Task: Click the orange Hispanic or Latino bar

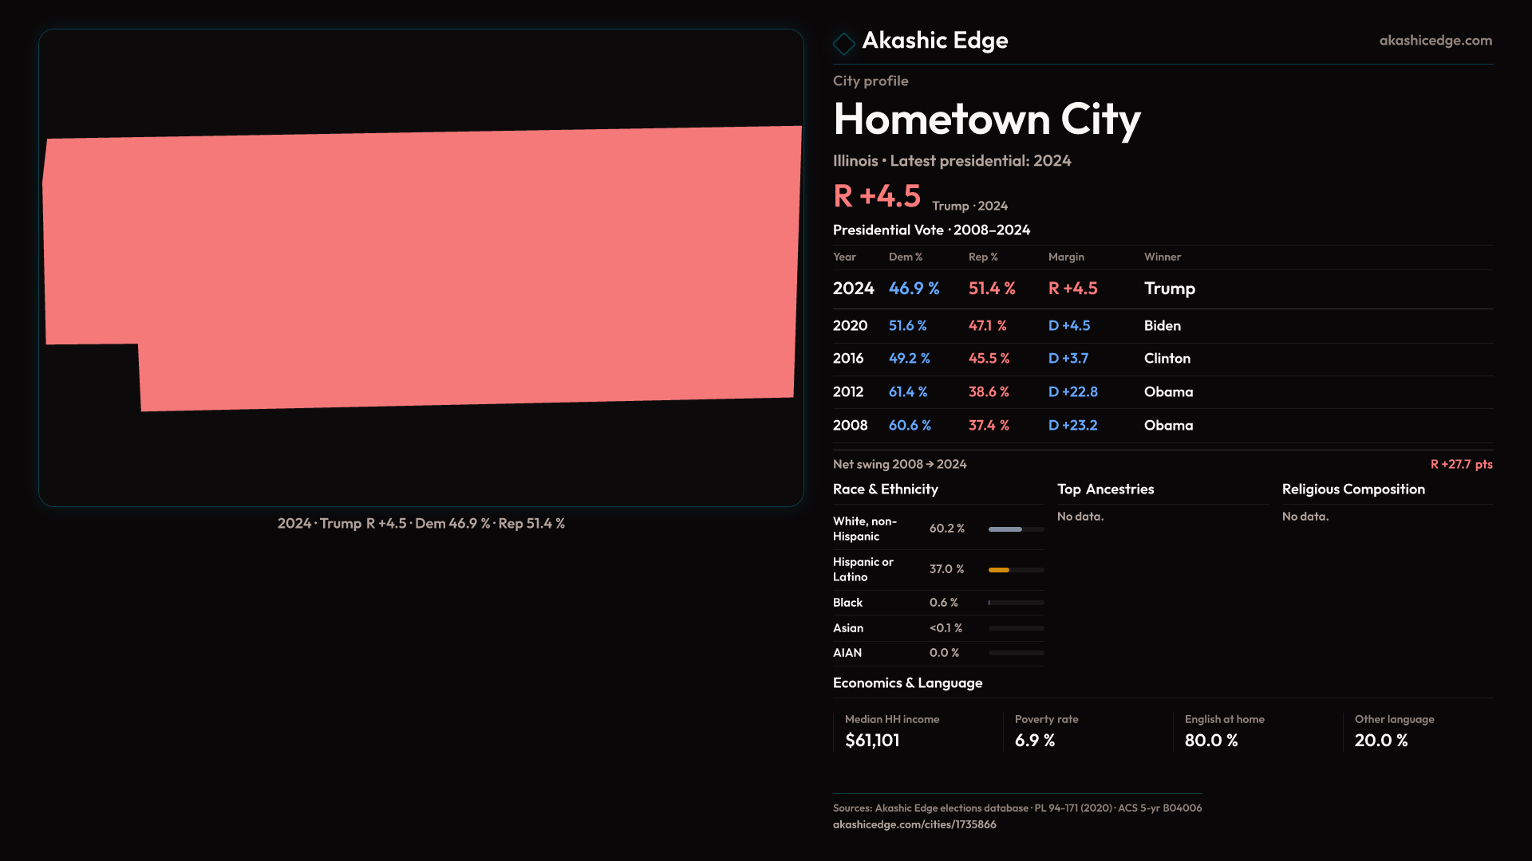Action: pyautogui.click(x=1000, y=570)
